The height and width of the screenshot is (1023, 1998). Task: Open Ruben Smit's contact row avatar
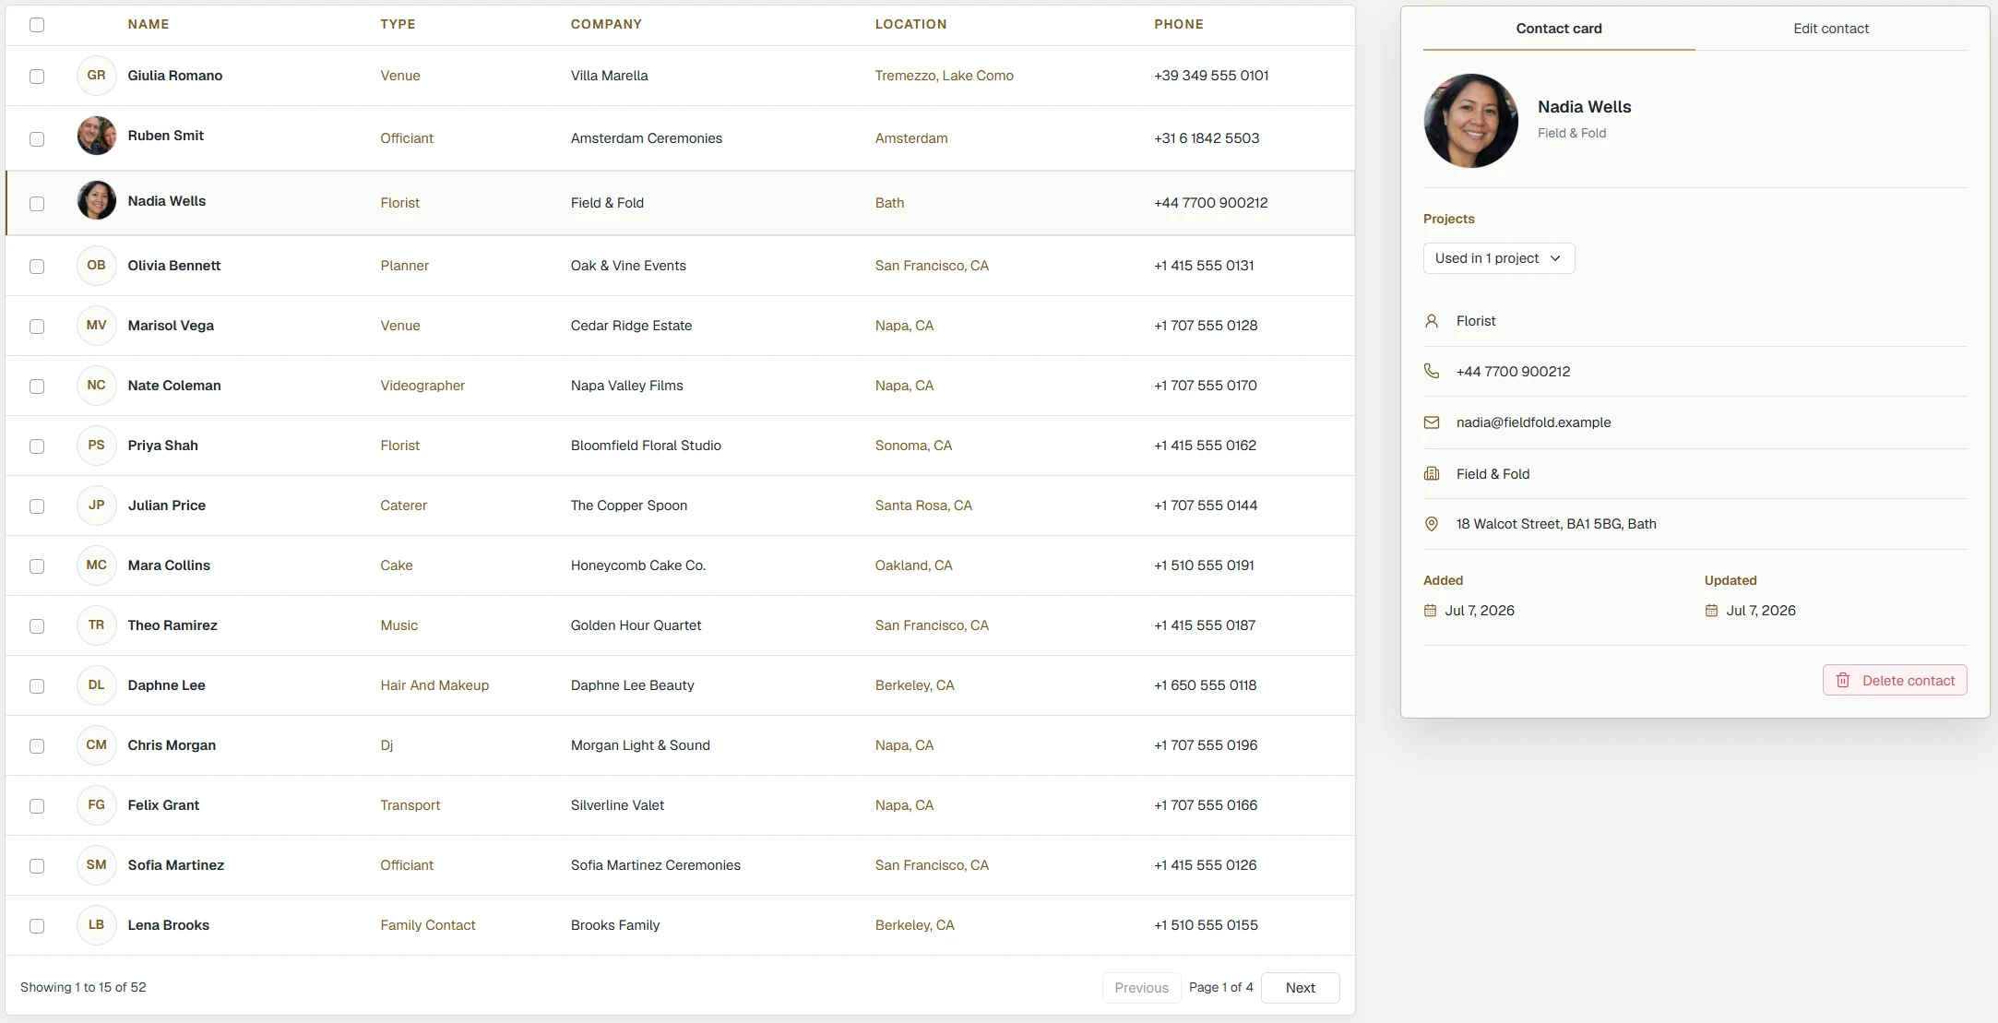point(96,136)
